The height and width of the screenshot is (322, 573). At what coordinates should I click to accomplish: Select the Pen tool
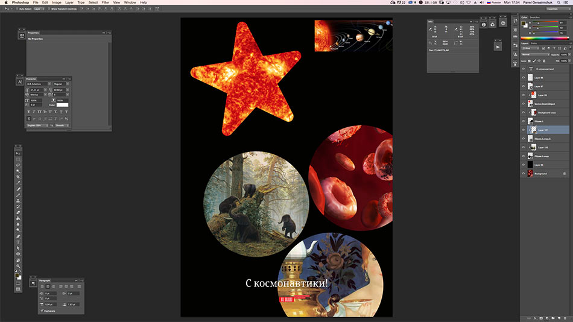coord(18,236)
